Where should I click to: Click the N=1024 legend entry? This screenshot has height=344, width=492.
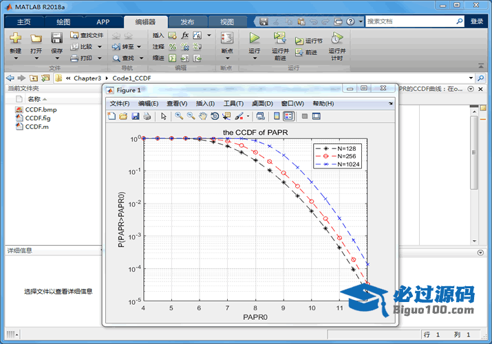338,164
